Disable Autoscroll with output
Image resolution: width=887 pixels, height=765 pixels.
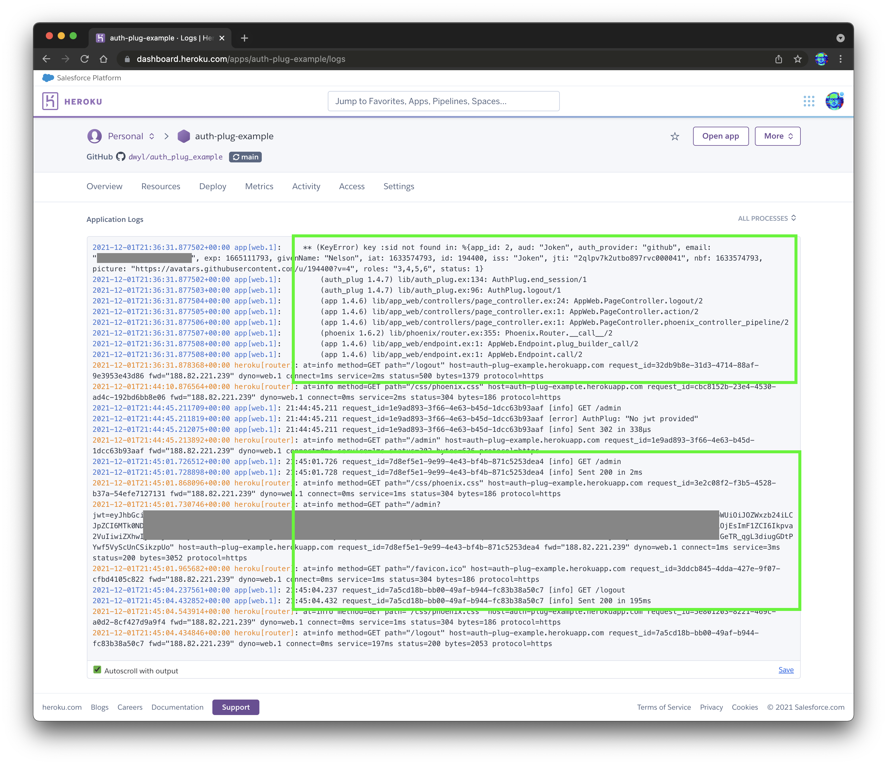click(97, 670)
